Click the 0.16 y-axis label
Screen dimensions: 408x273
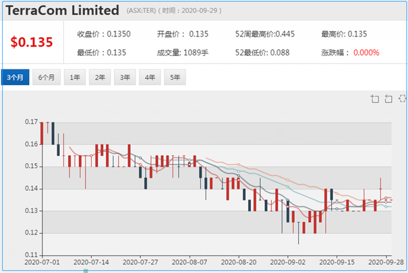(x=31, y=144)
